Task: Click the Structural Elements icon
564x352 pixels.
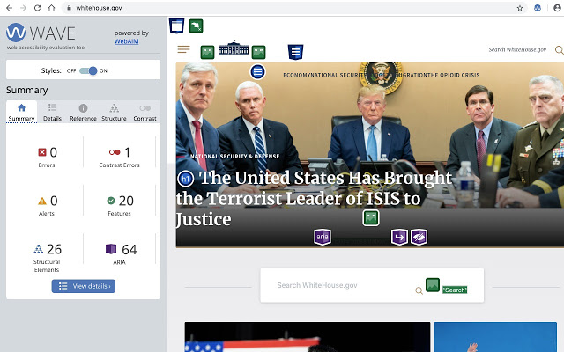Action: tap(38, 249)
